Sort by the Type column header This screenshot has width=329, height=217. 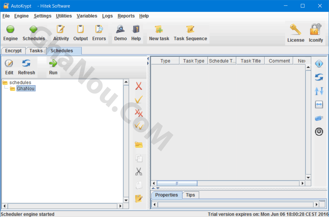click(165, 61)
